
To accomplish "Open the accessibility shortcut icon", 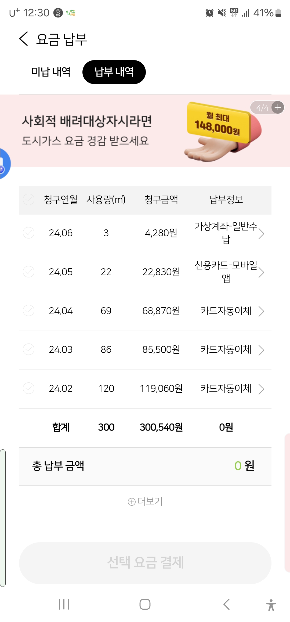I will click(x=271, y=605).
